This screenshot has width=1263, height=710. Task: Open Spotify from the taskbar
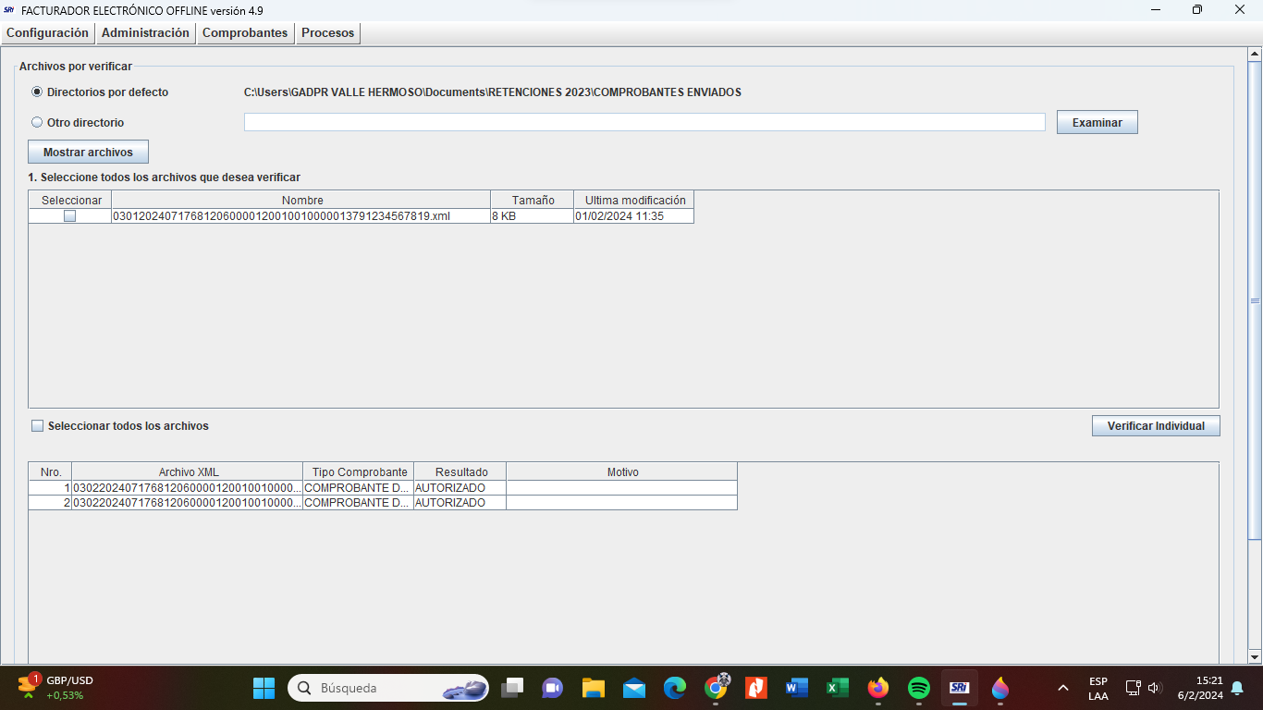(x=918, y=688)
